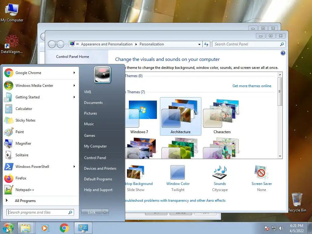
Task: Launch Notepad++ icon
Action: point(9,190)
